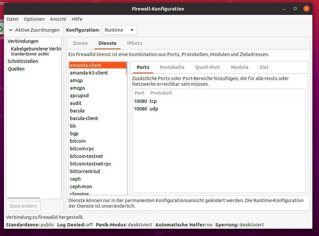Click the Sperrung status entry

pyautogui.click(x=240, y=225)
